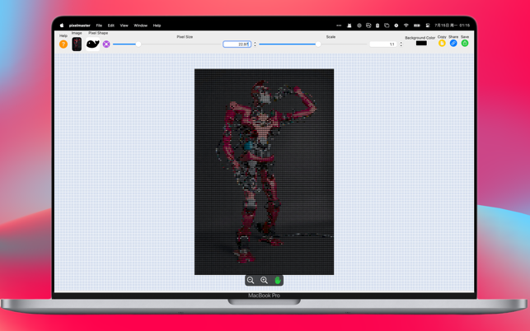The image size is (530, 331).
Task: Zoom out with the minus magnifier
Action: point(251,280)
